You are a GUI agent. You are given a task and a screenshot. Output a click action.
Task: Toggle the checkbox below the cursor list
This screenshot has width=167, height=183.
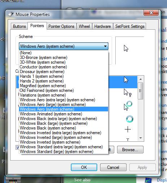point(17,147)
